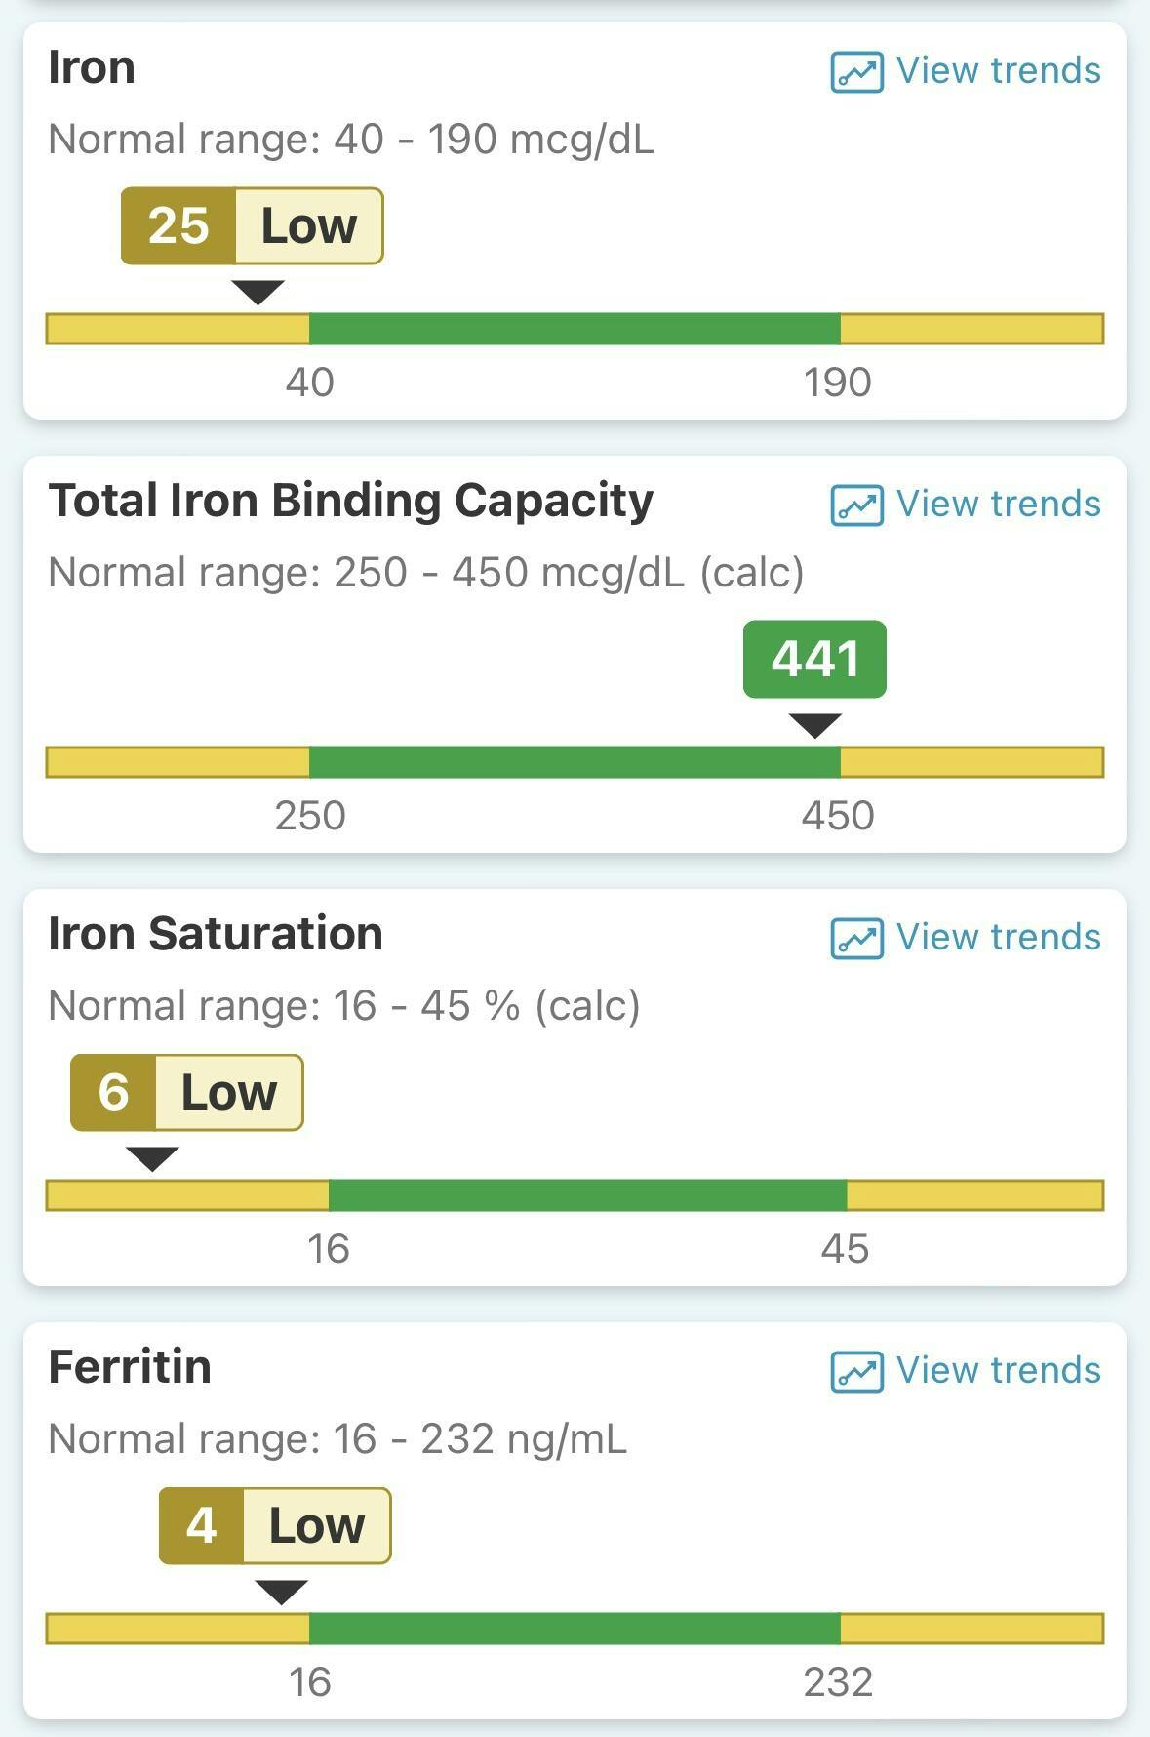Click the trend chart icon for Iron Saturation
Image resolution: width=1150 pixels, height=1737 pixels.
(856, 939)
